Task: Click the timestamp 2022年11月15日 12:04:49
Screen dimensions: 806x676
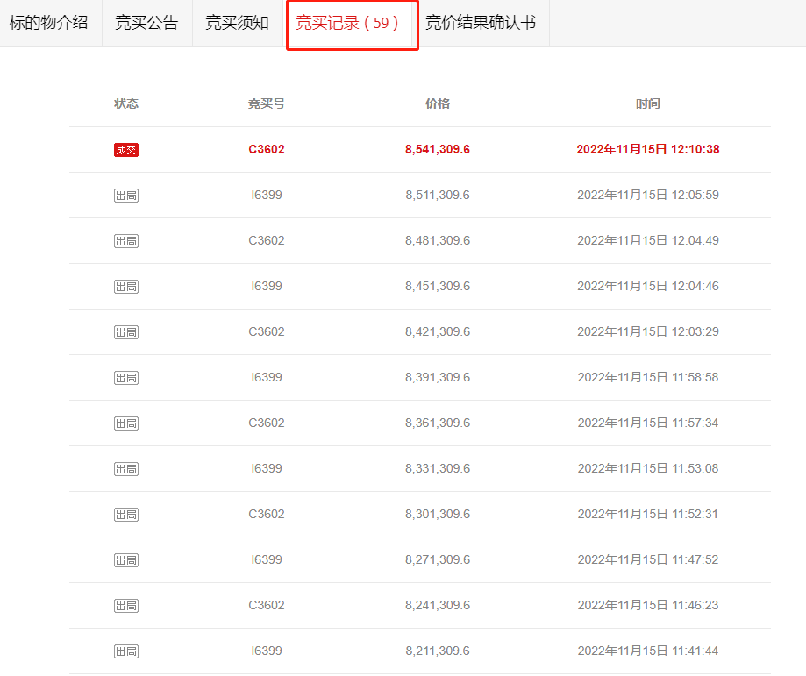Action: pos(647,240)
